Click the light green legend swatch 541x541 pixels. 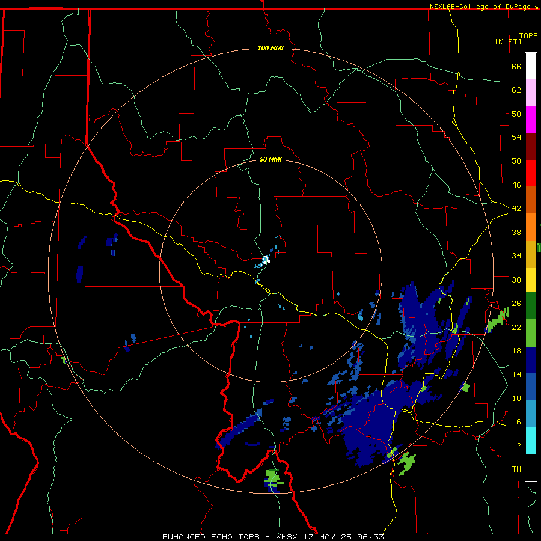pyautogui.click(x=531, y=333)
